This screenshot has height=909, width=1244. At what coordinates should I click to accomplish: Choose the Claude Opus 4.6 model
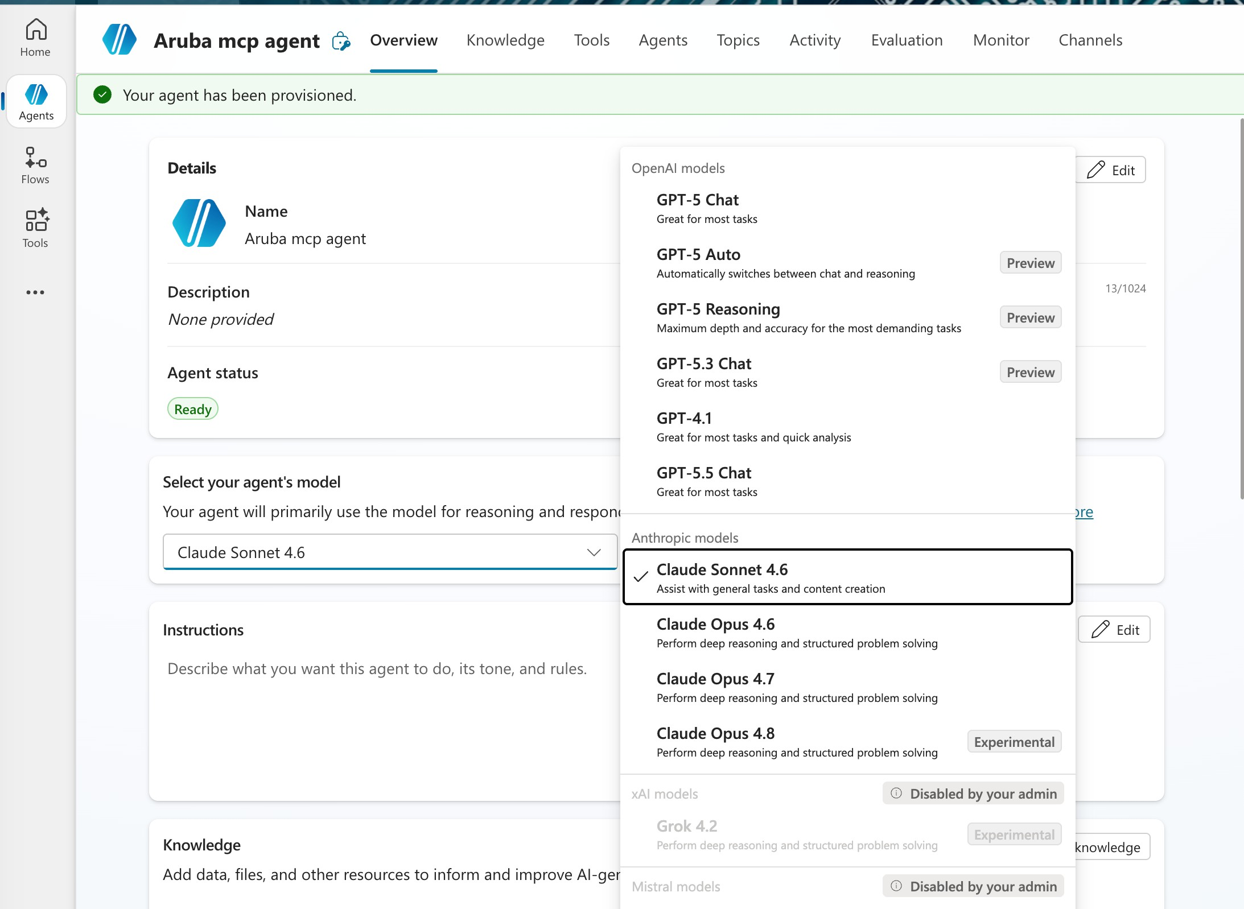848,633
